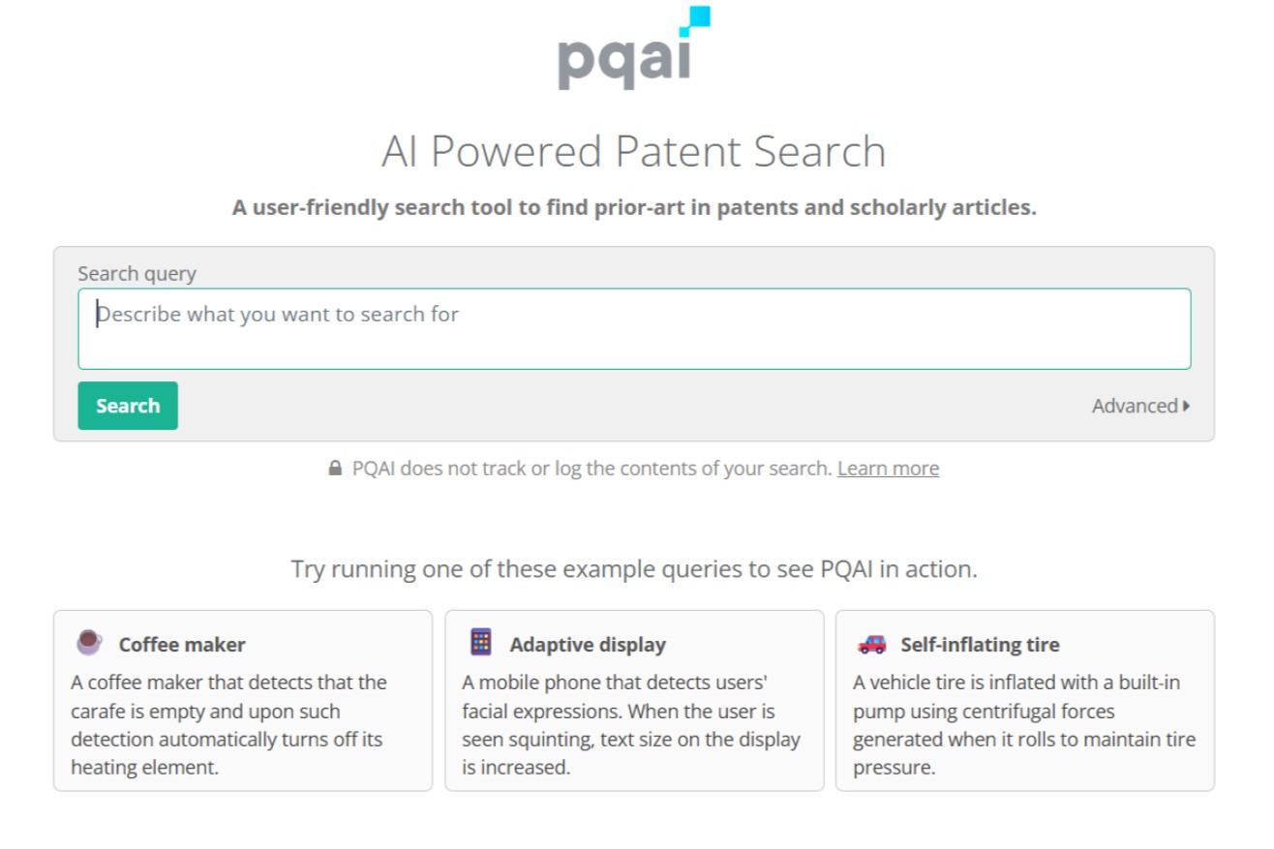Click the PQAI does not track notice
This screenshot has width=1274, height=849.
(591, 469)
